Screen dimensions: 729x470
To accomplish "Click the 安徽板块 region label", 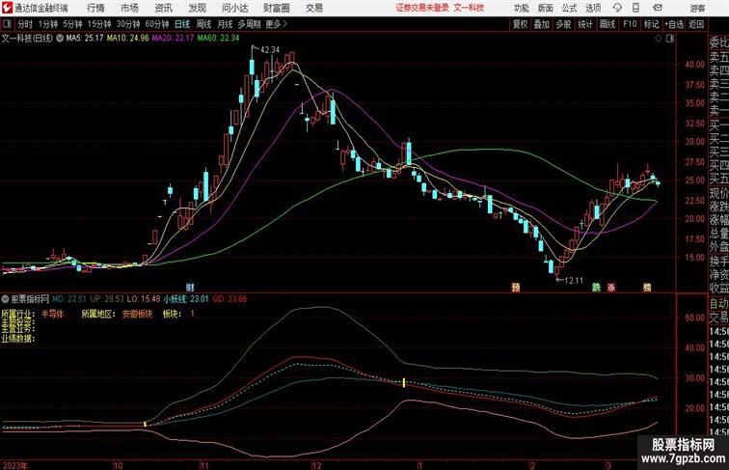I will pos(137,314).
